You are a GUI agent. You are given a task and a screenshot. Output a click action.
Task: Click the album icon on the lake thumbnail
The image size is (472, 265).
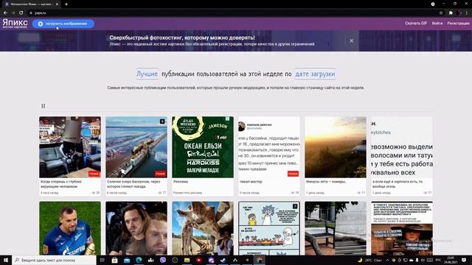click(162, 121)
